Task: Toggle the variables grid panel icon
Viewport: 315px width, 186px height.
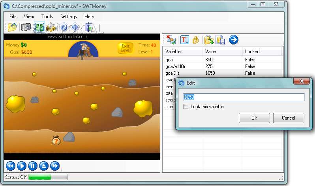Action: click(39, 27)
